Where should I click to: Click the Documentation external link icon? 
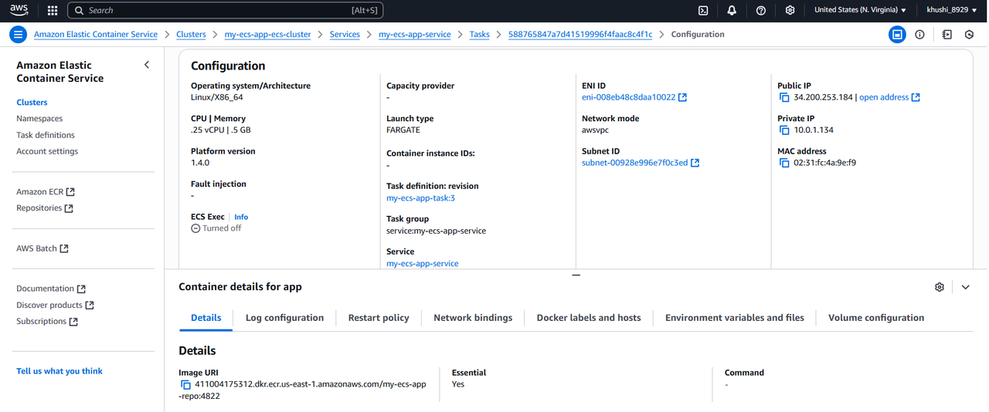point(81,289)
